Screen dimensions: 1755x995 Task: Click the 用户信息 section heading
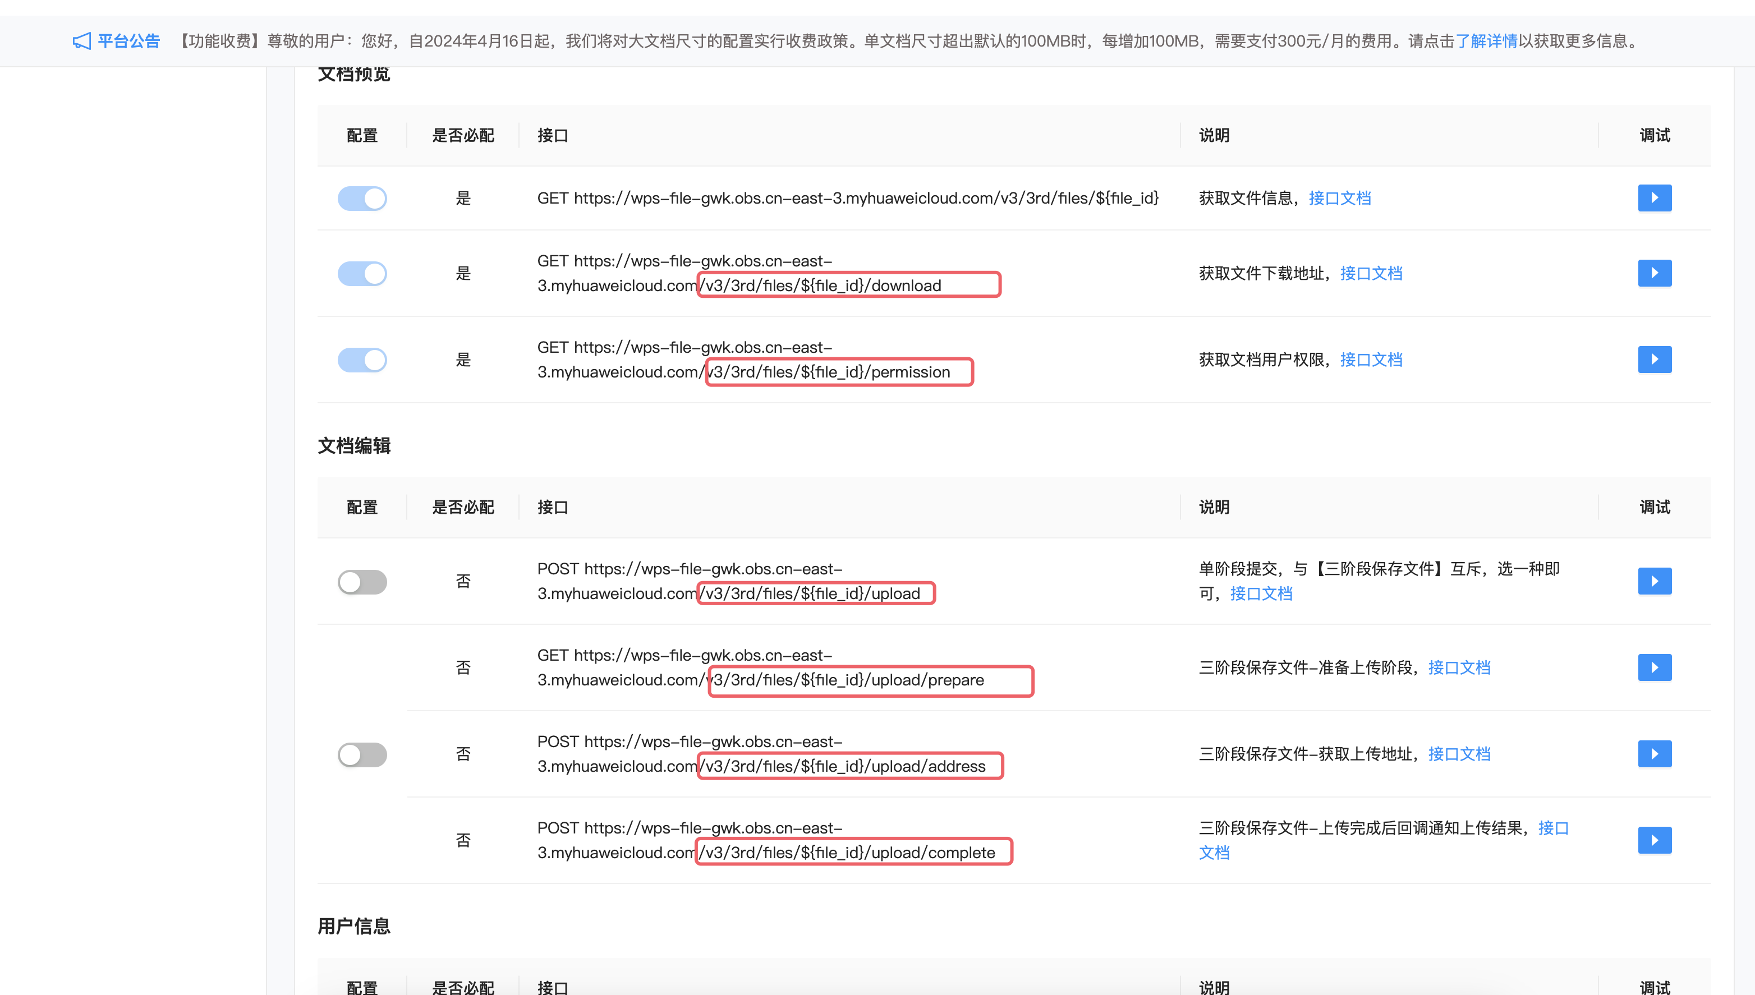click(354, 926)
